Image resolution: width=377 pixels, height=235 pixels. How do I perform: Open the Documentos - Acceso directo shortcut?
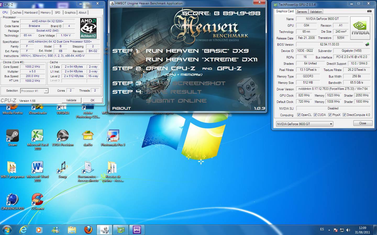(88, 172)
